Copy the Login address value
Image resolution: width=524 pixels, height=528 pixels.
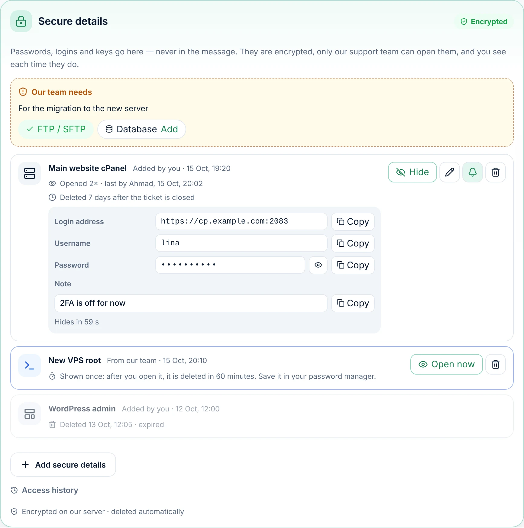point(353,222)
